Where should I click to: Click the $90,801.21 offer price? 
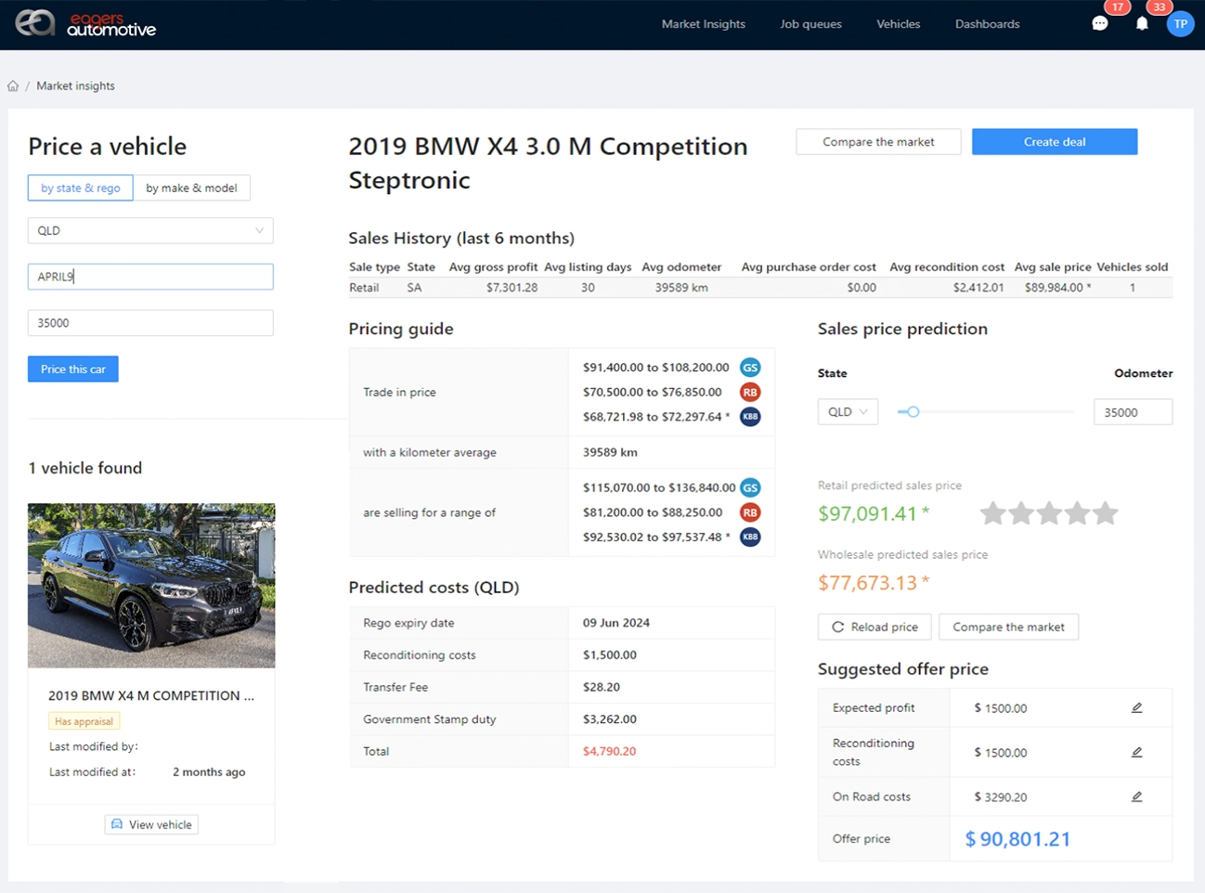click(1017, 839)
